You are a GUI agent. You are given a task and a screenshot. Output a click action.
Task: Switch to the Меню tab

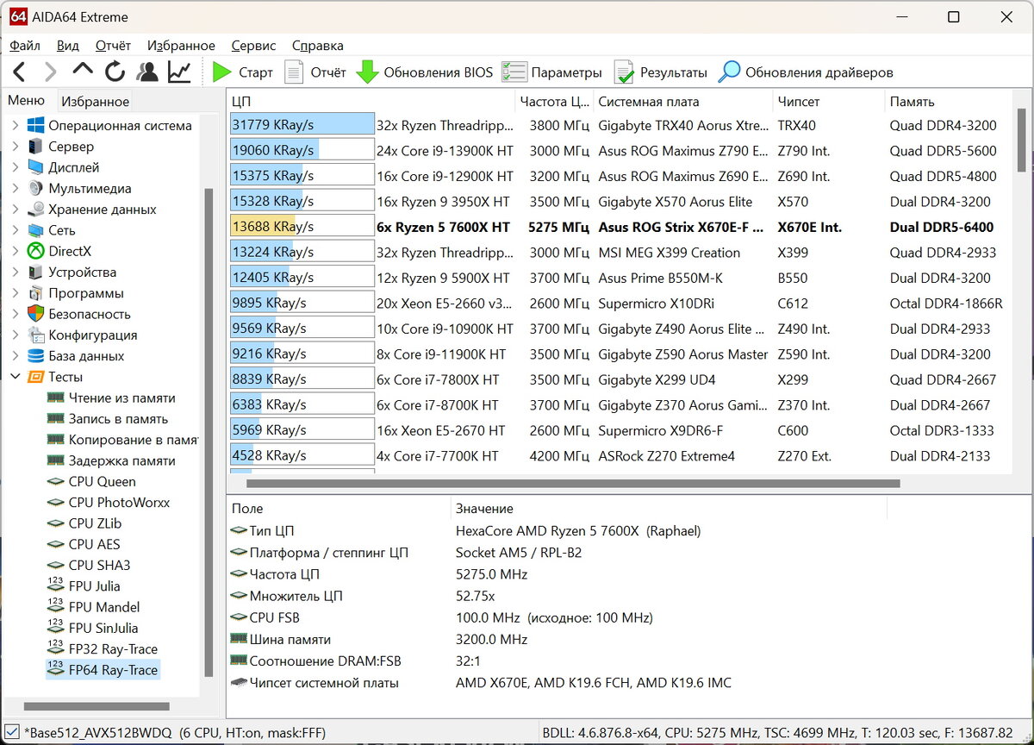(27, 101)
